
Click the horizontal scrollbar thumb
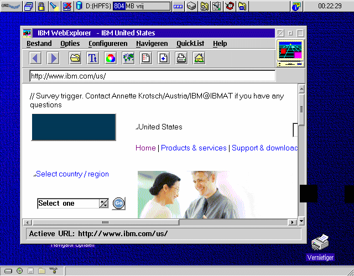(x=106, y=222)
